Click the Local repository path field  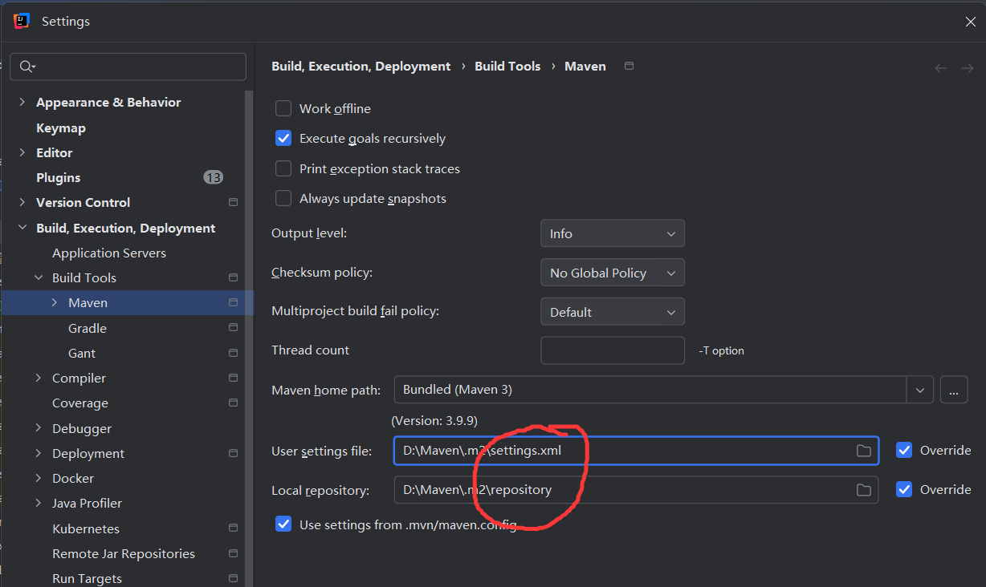(636, 490)
